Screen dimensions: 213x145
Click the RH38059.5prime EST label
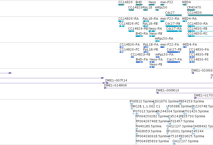pos(148,131)
